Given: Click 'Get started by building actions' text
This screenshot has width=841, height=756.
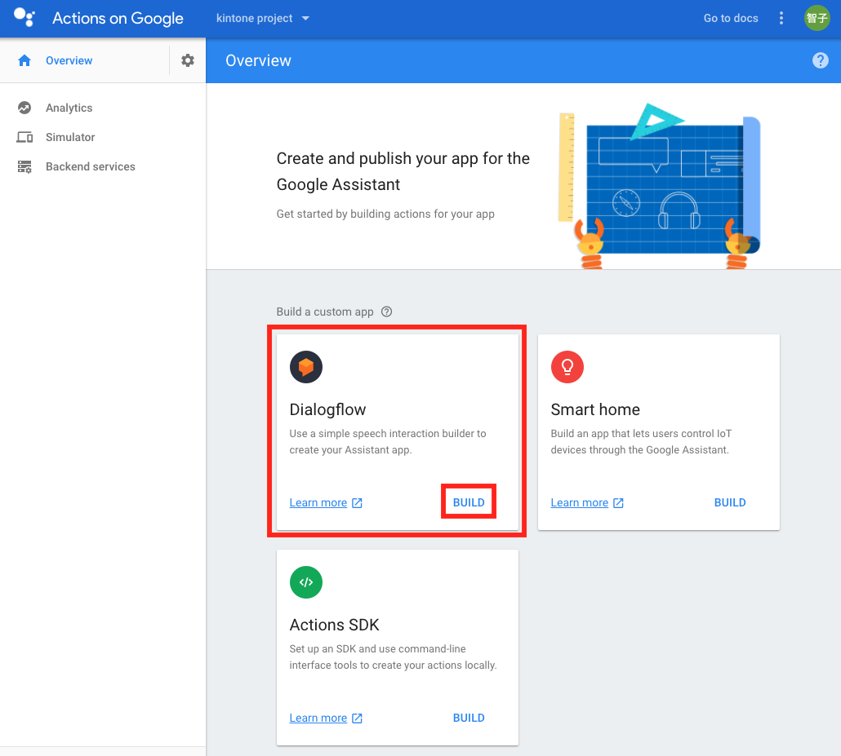Looking at the screenshot, I should [x=385, y=214].
